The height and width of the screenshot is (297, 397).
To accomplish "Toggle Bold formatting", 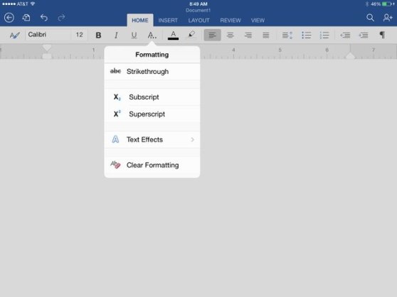I will pos(98,35).
